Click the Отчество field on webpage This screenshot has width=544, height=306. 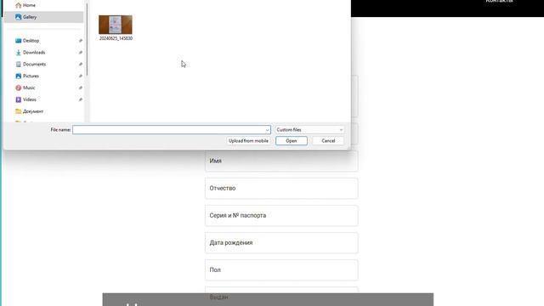pyautogui.click(x=281, y=189)
